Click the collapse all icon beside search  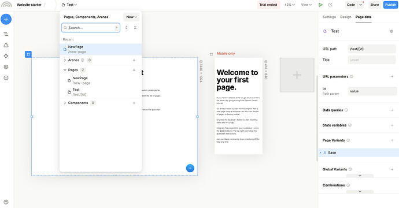(135, 28)
